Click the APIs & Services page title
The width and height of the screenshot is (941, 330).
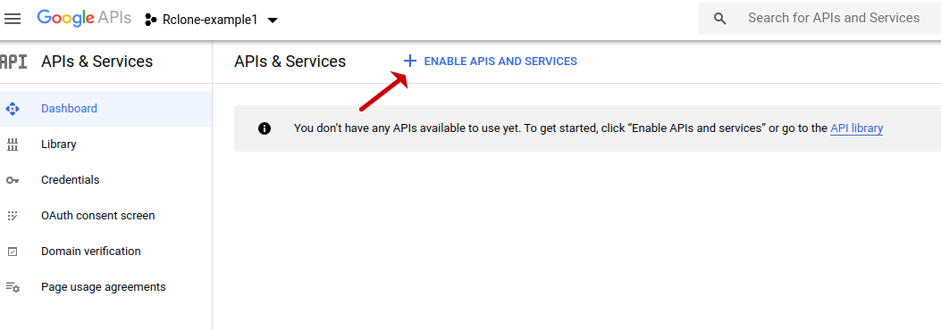point(290,62)
